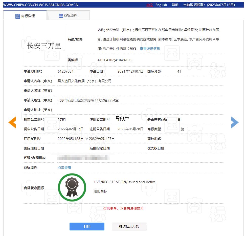Select red disclaimer 仅供参考，不具有法律效力
The height and width of the screenshot is (236, 246).
pos(123,208)
